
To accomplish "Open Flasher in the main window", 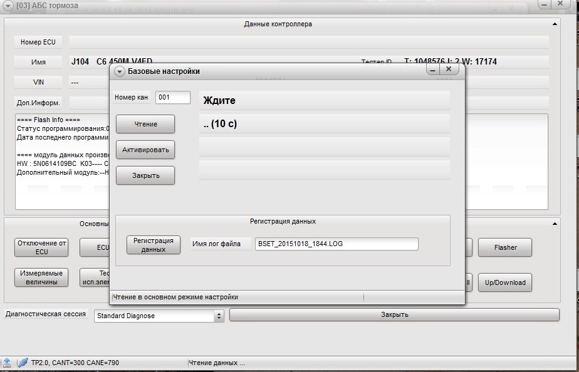I will tap(505, 247).
